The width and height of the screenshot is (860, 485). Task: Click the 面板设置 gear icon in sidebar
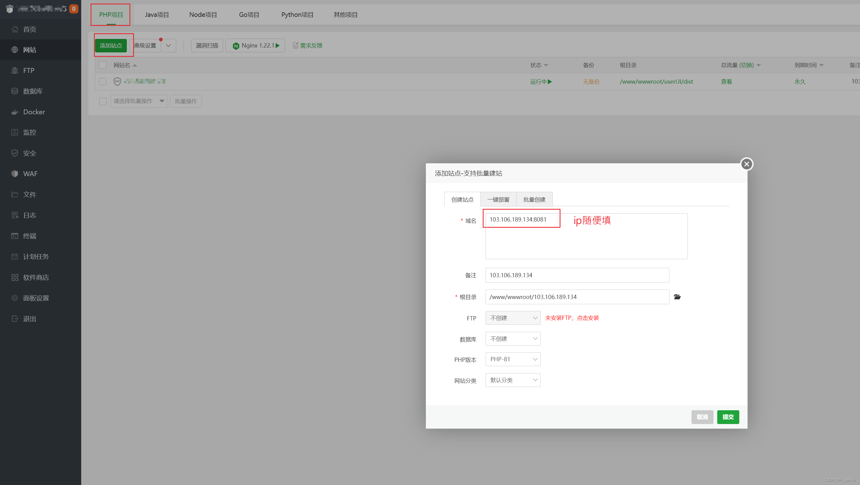14,298
